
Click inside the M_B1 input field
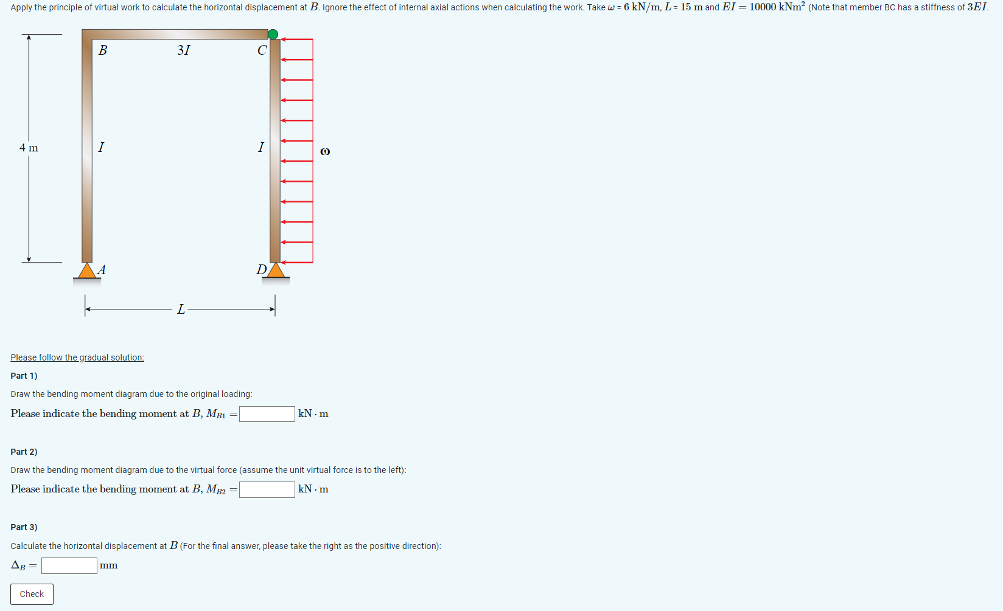pyautogui.click(x=267, y=414)
